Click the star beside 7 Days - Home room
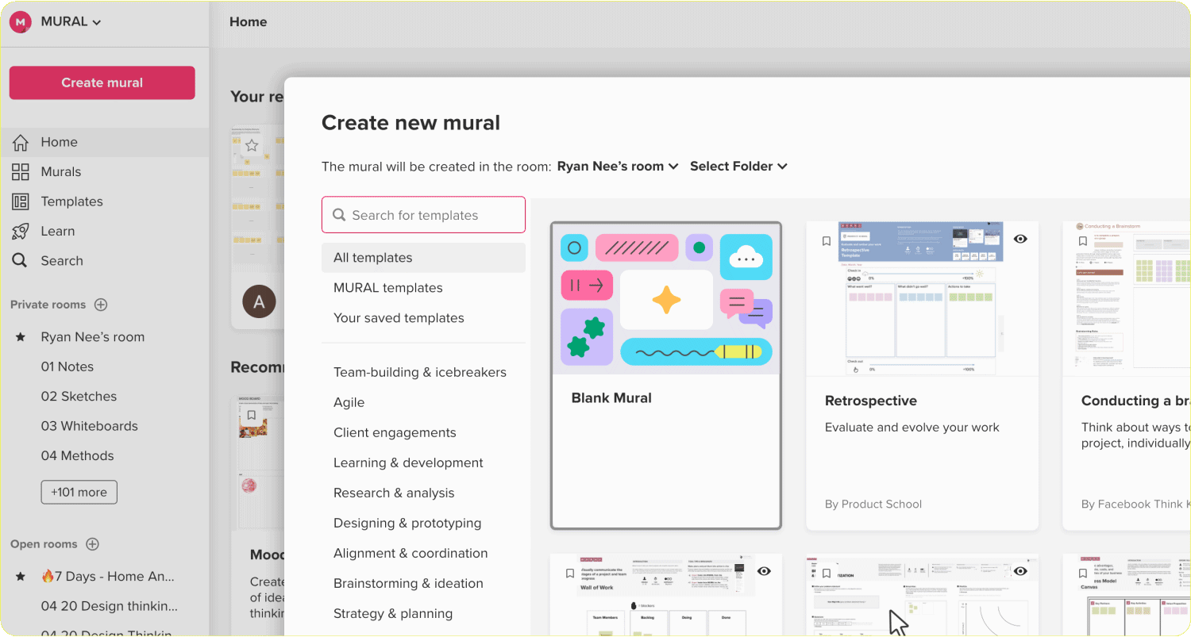 pos(21,577)
